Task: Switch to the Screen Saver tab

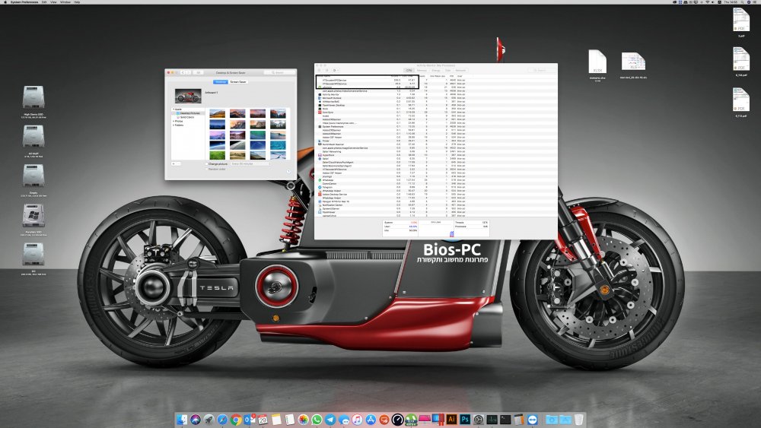Action: (x=238, y=82)
